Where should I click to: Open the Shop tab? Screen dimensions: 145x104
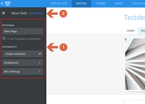pos(119,3)
